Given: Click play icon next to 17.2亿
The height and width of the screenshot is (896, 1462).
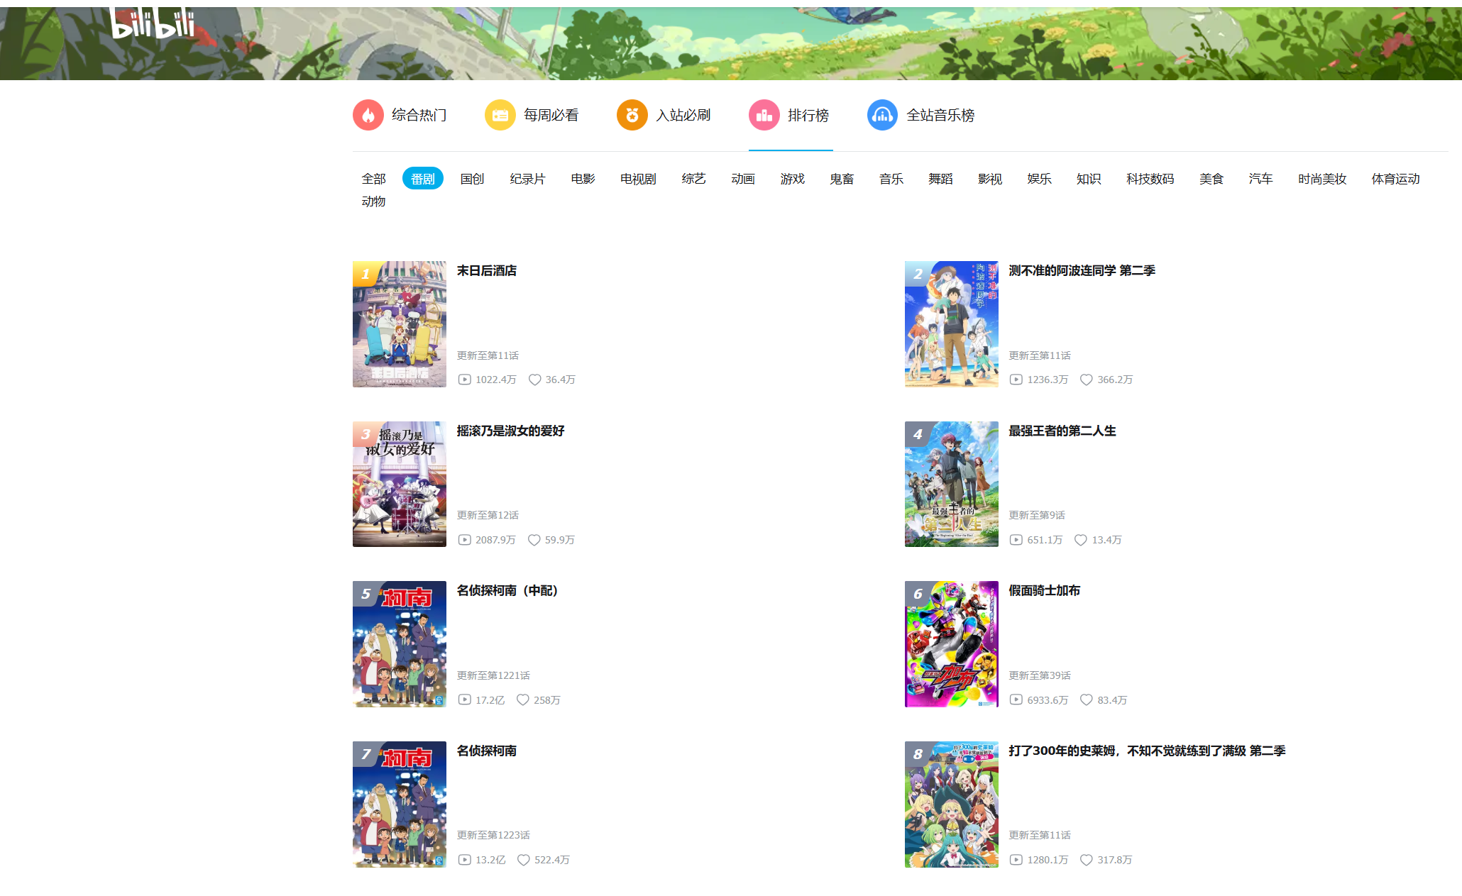Looking at the screenshot, I should [464, 699].
